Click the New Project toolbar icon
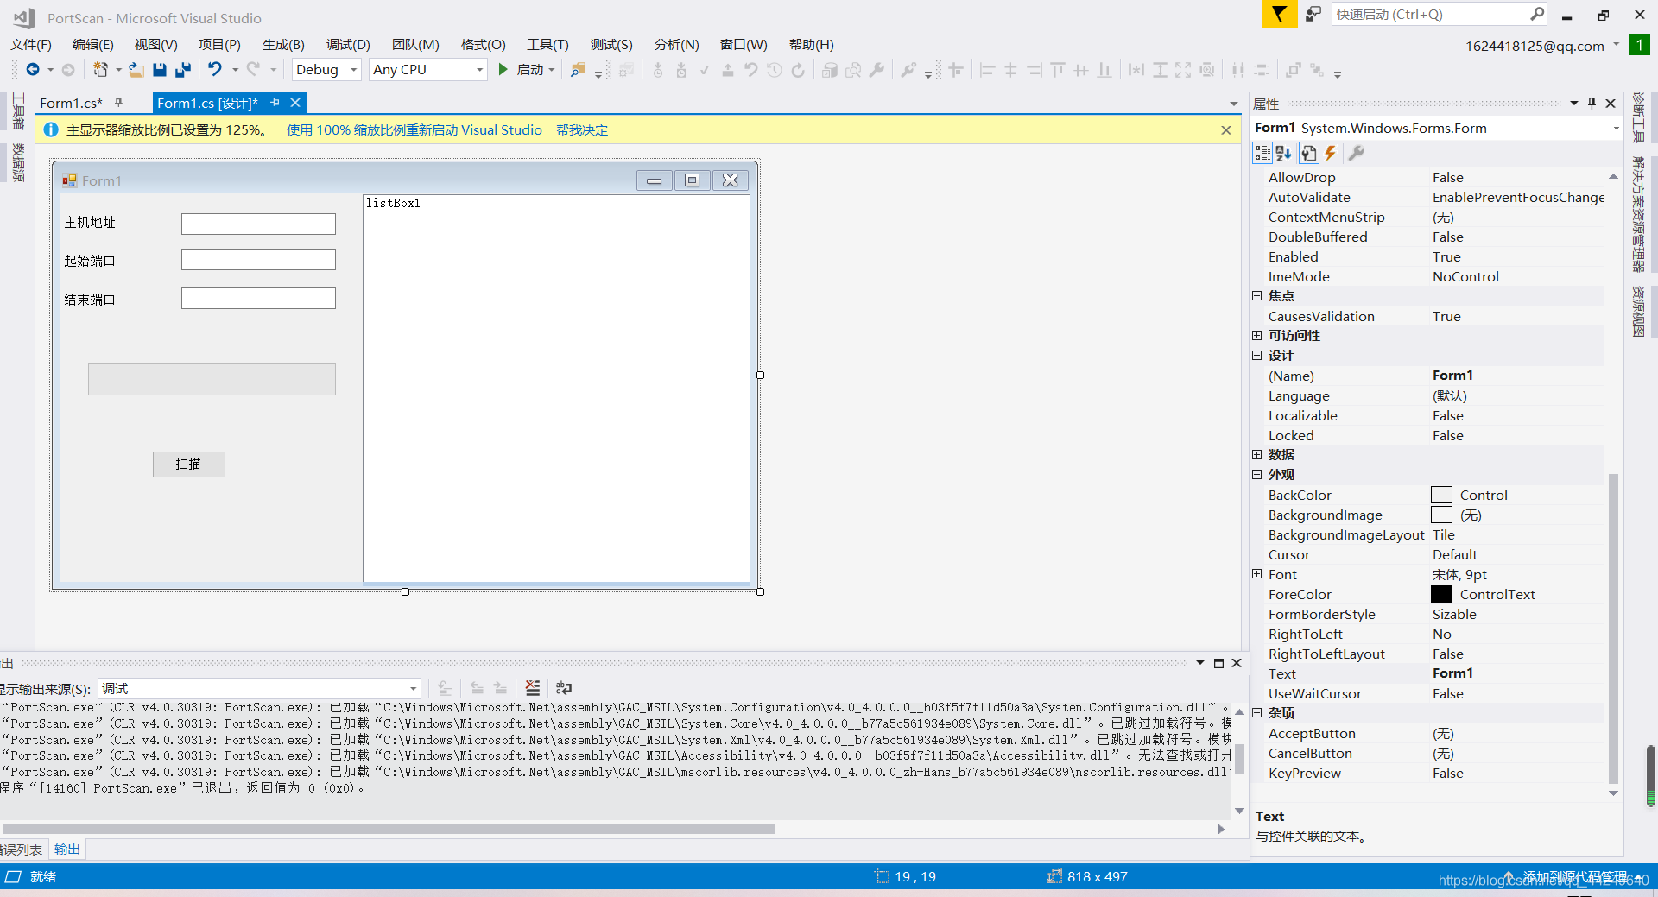Image resolution: width=1658 pixels, height=897 pixels. [101, 70]
